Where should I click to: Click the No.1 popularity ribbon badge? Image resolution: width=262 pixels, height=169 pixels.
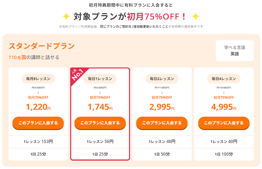[78, 74]
